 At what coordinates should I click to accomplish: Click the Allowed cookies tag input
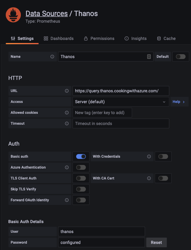[x=102, y=113]
